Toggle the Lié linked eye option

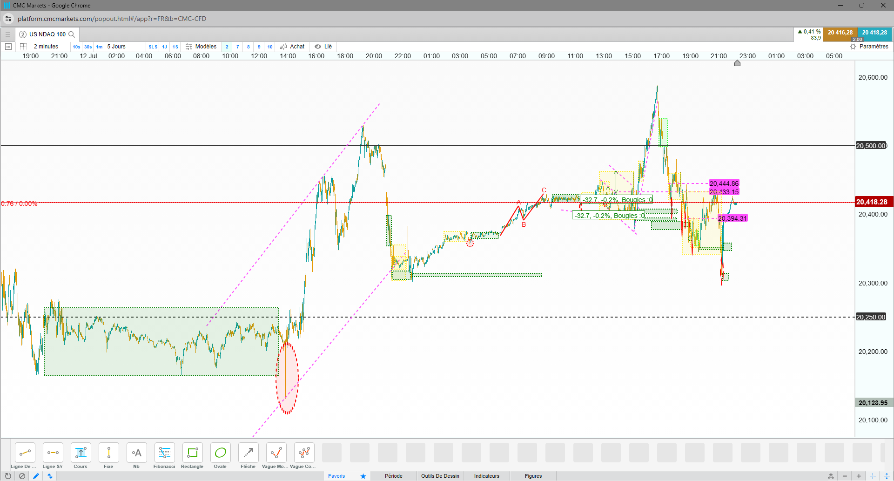click(x=323, y=47)
